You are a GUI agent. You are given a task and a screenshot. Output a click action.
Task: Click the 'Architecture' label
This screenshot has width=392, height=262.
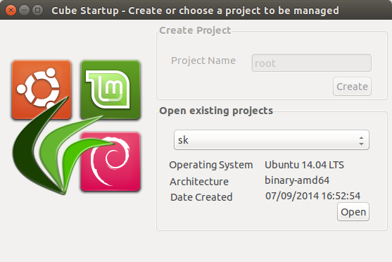click(199, 182)
